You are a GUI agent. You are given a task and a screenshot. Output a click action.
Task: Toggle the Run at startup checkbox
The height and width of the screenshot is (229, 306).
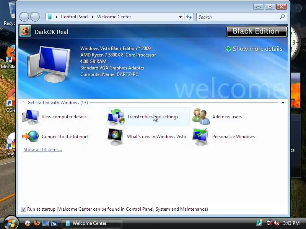click(x=23, y=209)
